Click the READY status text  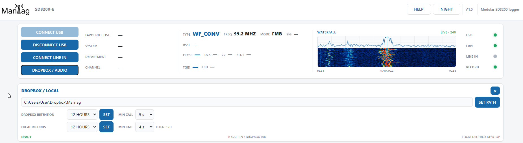tap(26, 137)
